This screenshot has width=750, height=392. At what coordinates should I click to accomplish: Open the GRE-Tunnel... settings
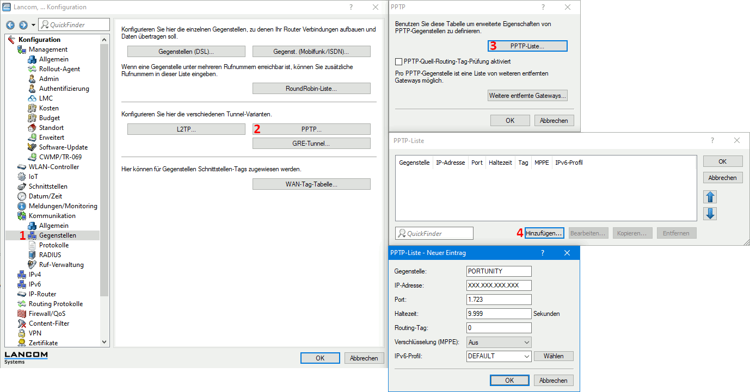[x=311, y=144]
